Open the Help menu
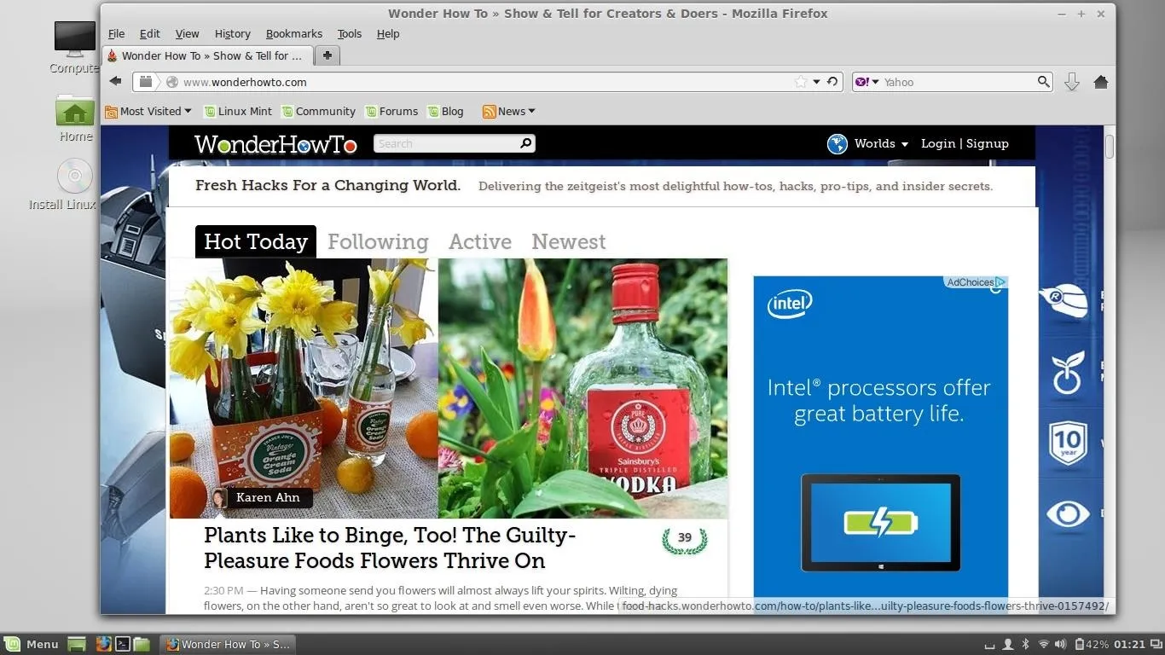 click(388, 34)
